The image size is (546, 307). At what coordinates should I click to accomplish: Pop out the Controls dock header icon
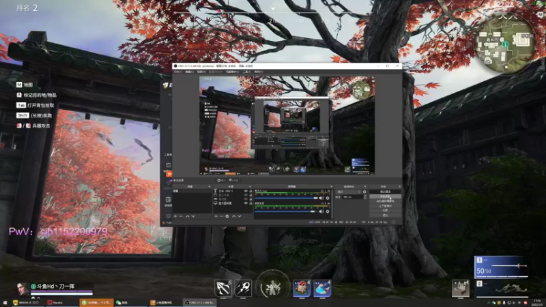(400, 186)
